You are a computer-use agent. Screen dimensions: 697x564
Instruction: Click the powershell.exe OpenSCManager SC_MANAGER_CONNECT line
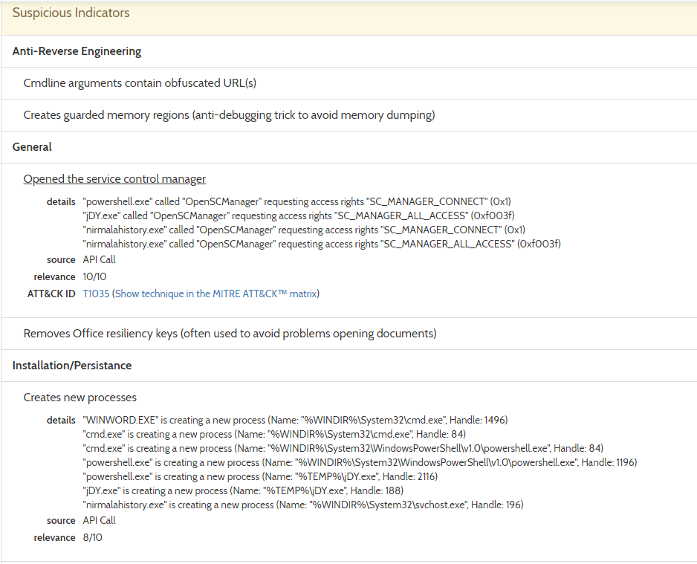[x=297, y=201]
